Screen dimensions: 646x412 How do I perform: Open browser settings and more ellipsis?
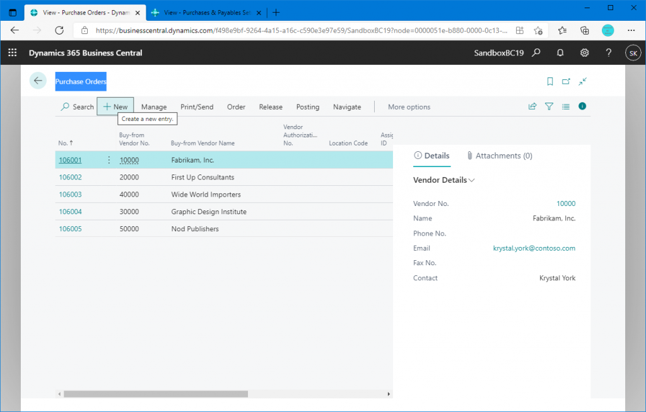[x=631, y=30]
